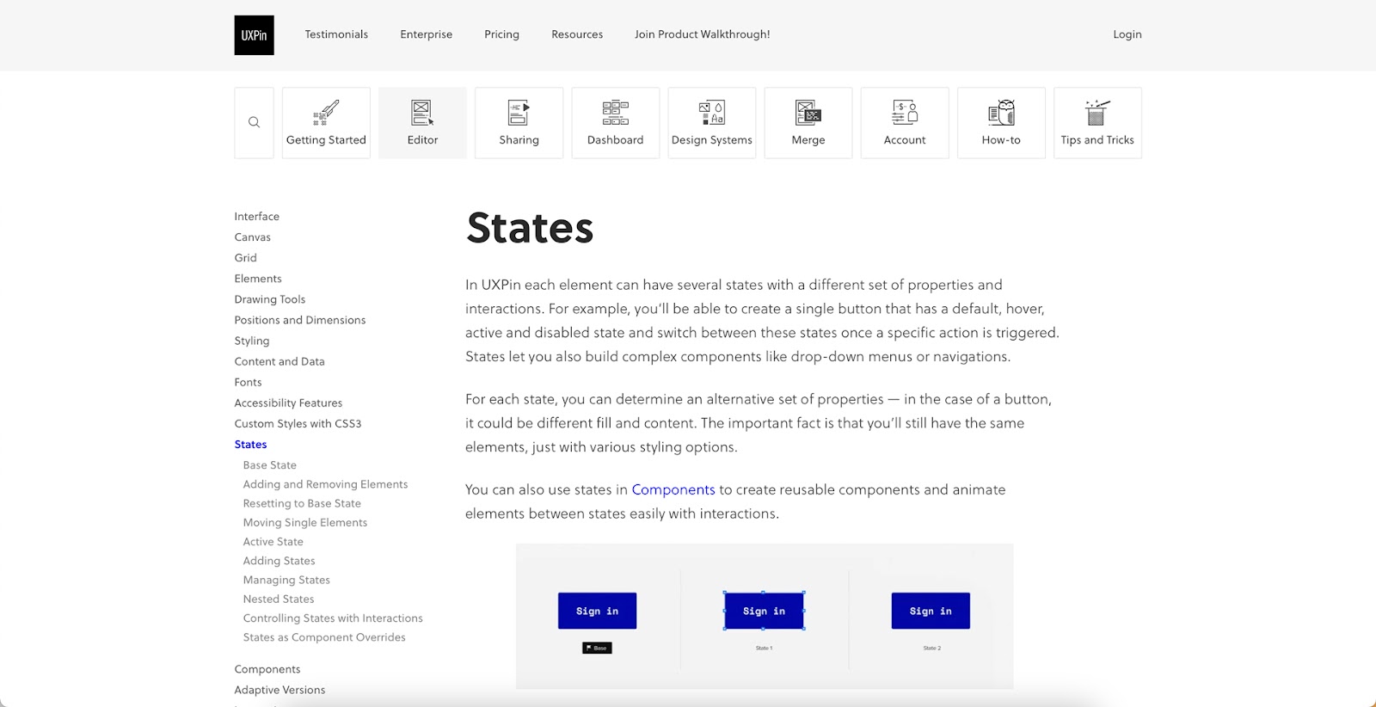Viewport: 1376px width, 707px height.
Task: Open the Drawing Tools page
Action: pos(270,299)
